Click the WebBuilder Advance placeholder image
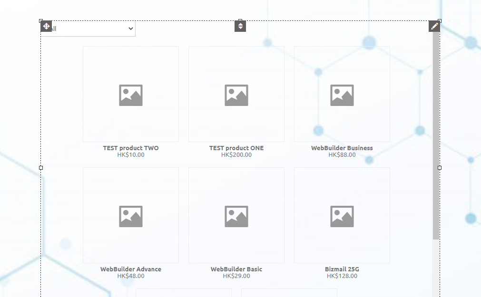 pos(131,215)
